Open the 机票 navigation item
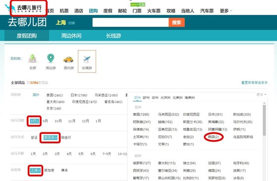This screenshot has width=277, height=181. coord(64,11)
